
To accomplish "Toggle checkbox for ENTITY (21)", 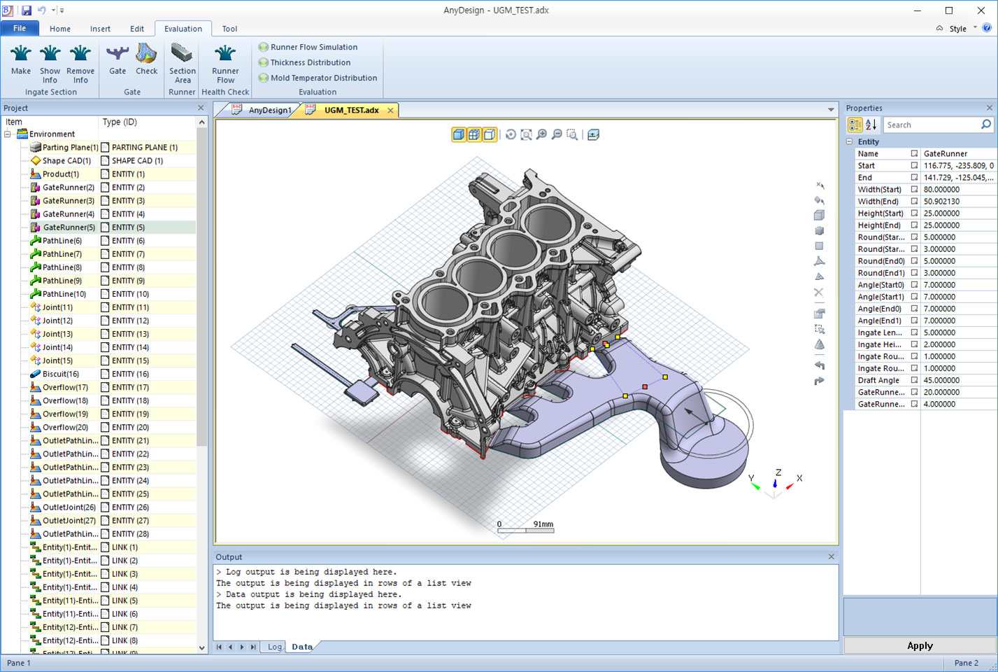I will (x=105, y=441).
